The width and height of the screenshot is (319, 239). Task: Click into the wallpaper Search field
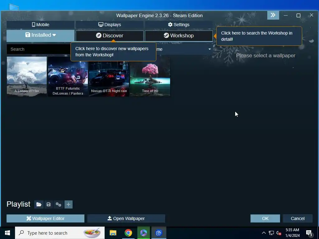pos(39,49)
